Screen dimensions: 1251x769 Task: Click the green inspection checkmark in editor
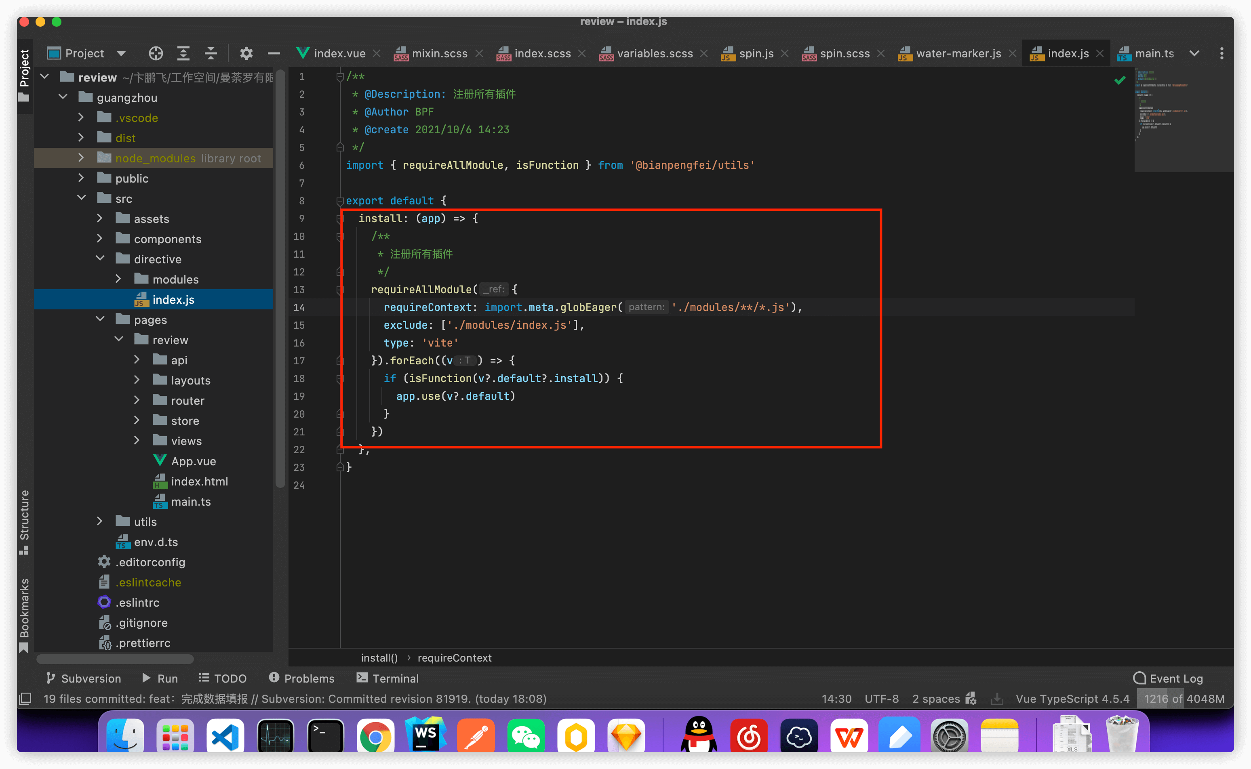point(1119,80)
